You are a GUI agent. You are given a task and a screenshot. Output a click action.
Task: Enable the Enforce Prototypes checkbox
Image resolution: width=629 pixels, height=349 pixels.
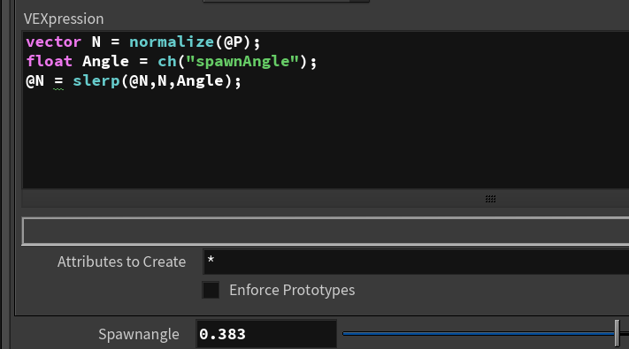click(x=211, y=290)
